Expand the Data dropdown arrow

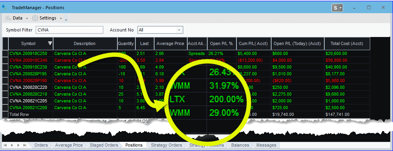click(27, 18)
